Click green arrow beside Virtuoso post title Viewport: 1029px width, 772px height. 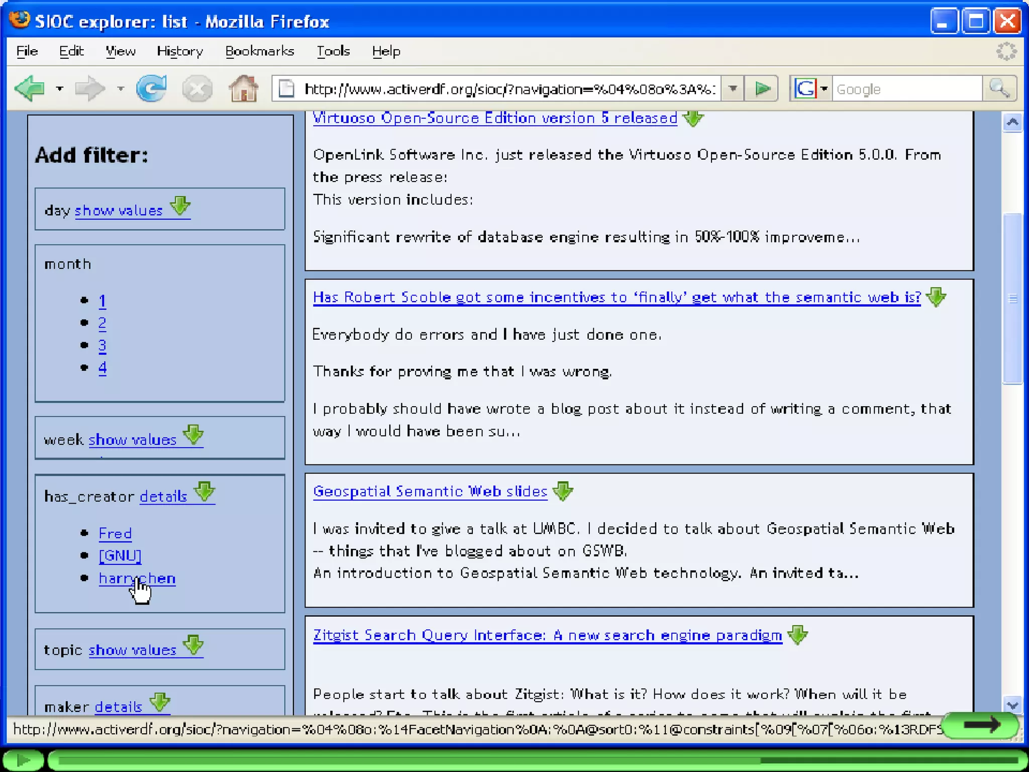(693, 119)
